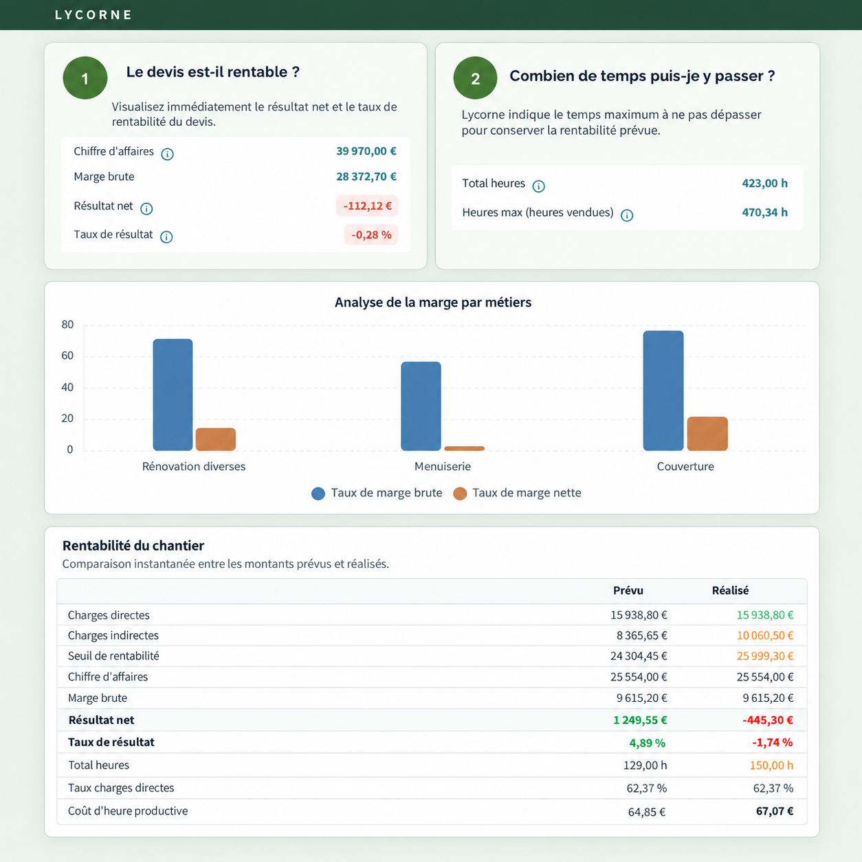Click the info icon next to Total heures

(x=539, y=186)
